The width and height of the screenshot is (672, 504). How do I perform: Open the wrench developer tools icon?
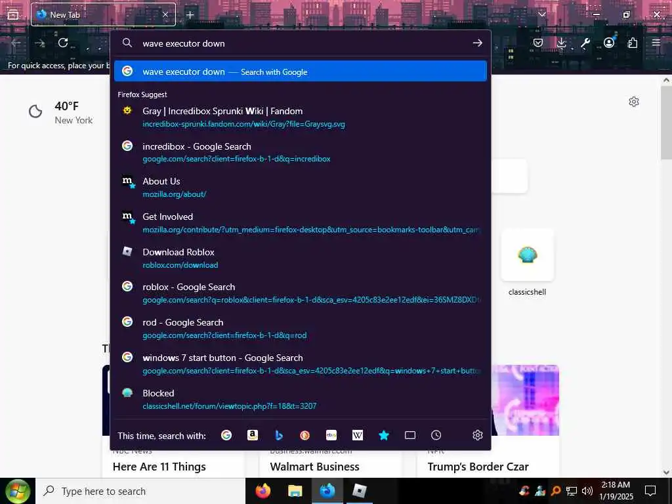tap(585, 43)
